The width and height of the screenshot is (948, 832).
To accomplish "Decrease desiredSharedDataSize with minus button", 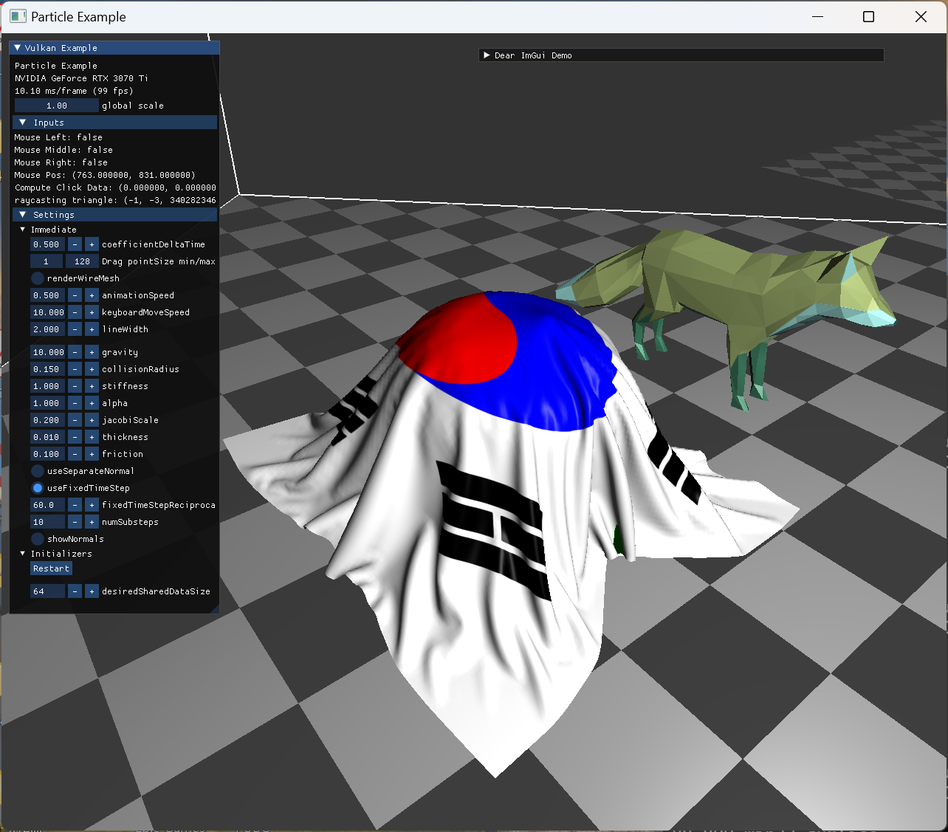I will 75,591.
